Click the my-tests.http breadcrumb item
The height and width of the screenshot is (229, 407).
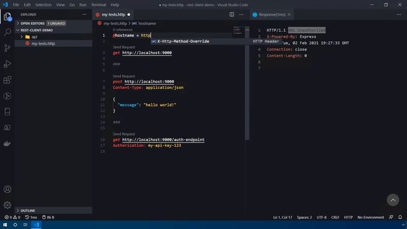tap(115, 24)
